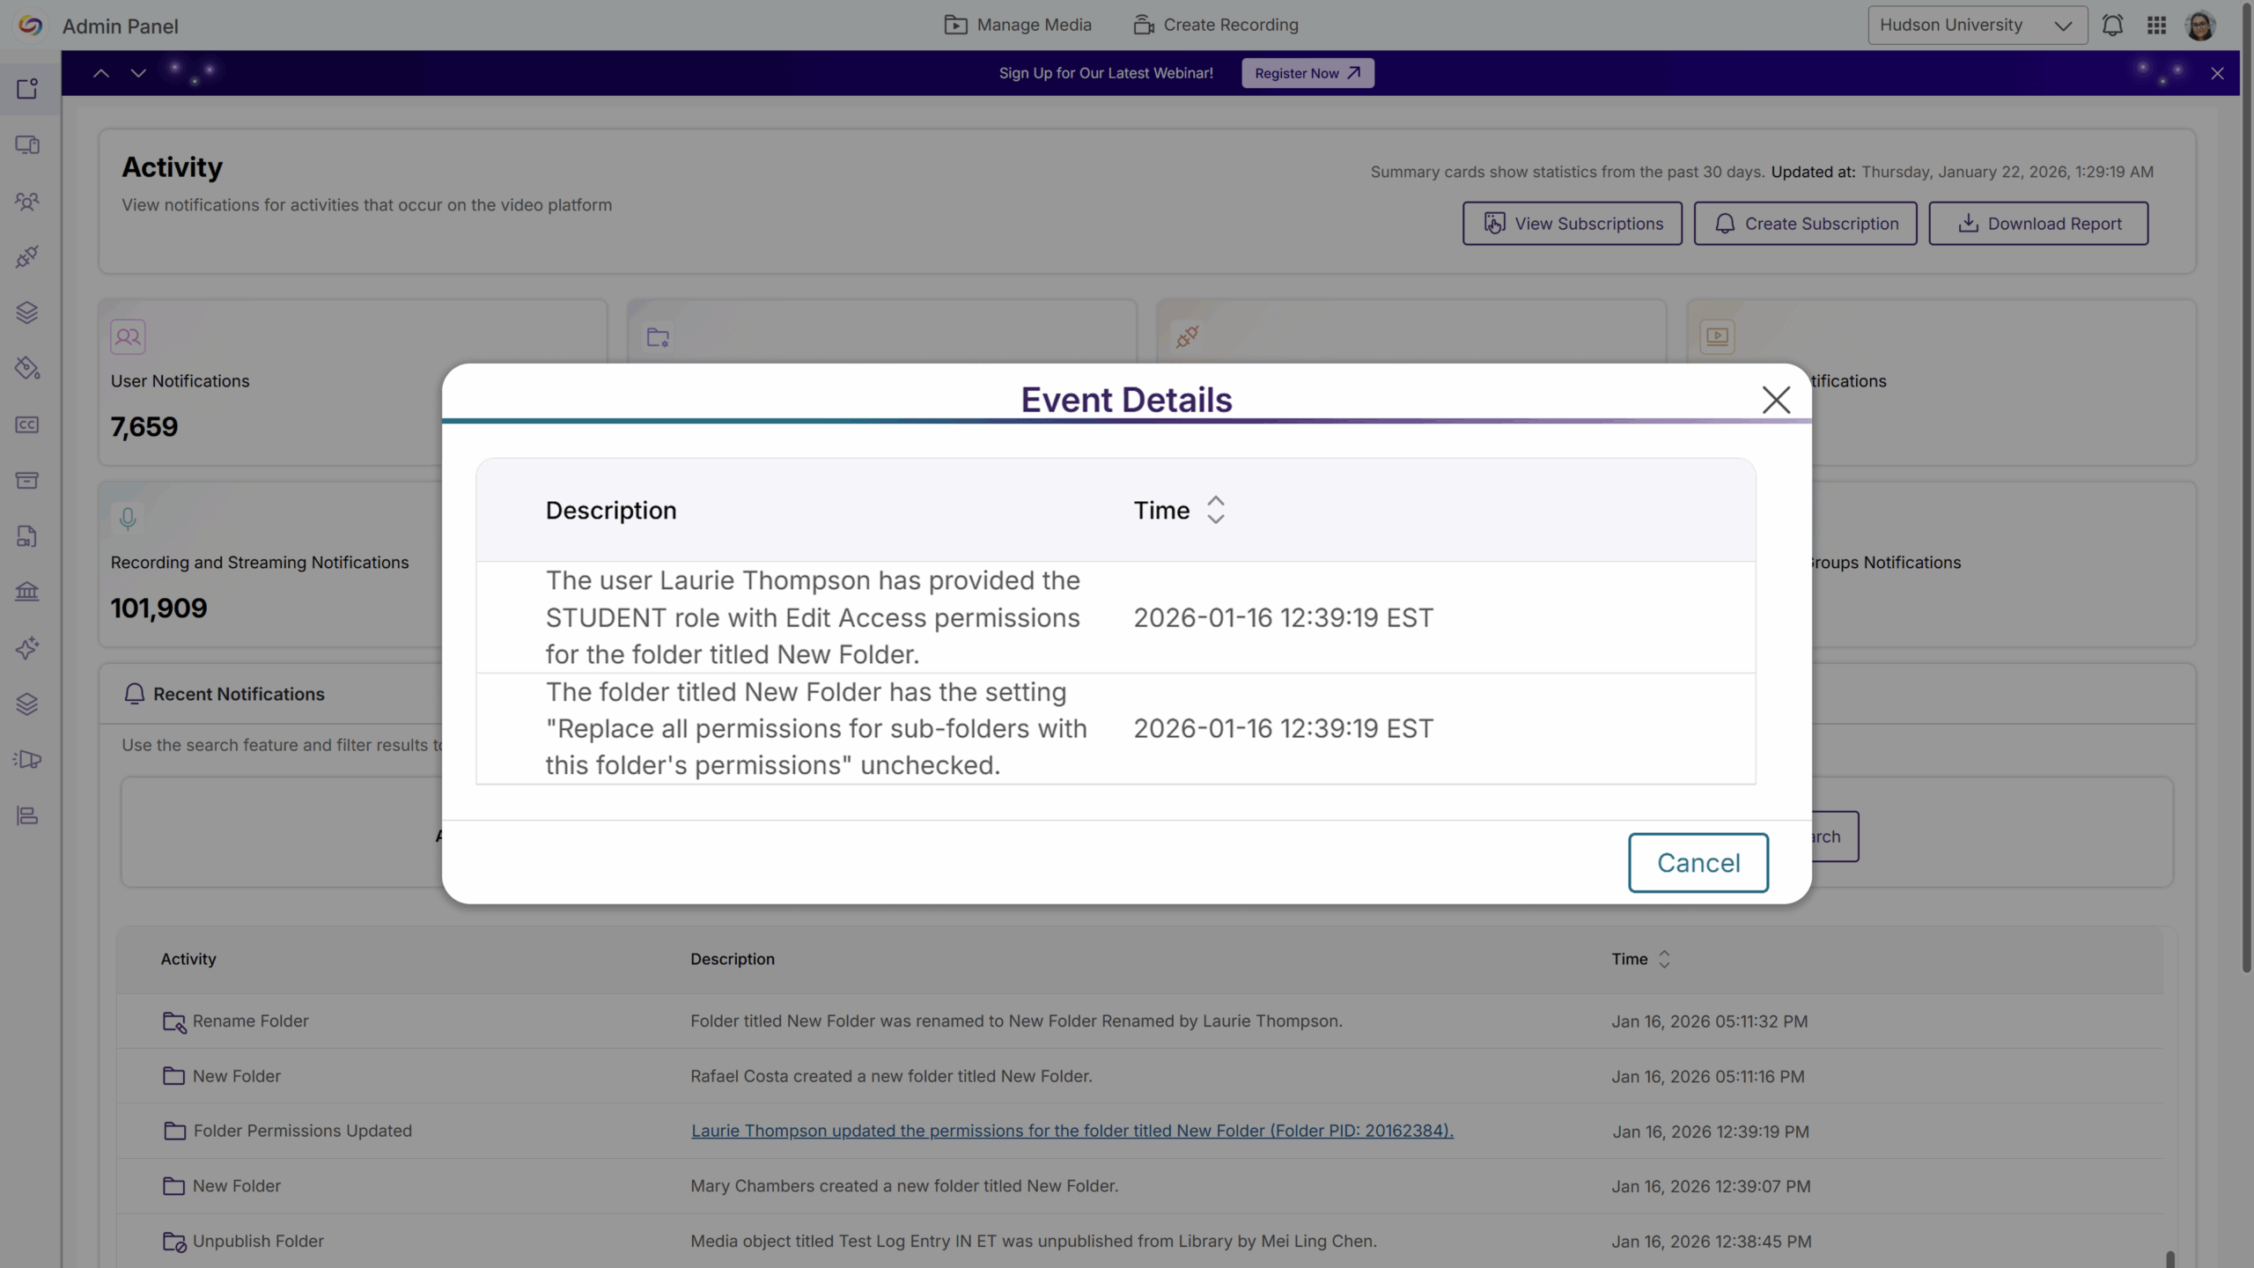Sort Event Details by Time column
The height and width of the screenshot is (1268, 2254).
[1215, 510]
